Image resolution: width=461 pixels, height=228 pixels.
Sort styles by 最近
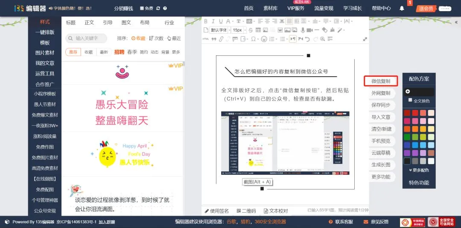(x=174, y=38)
